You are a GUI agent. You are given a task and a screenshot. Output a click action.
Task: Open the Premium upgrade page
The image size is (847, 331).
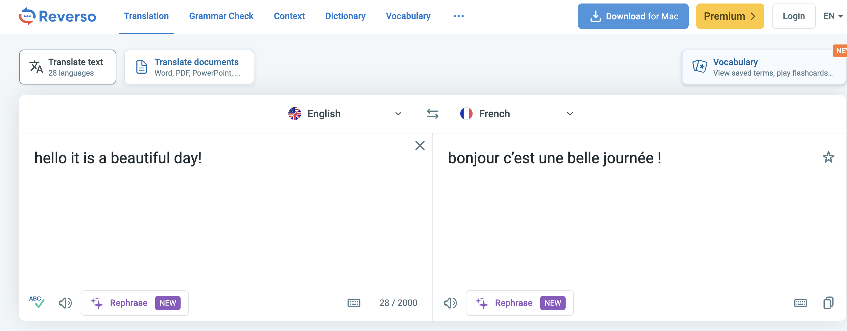coord(730,16)
